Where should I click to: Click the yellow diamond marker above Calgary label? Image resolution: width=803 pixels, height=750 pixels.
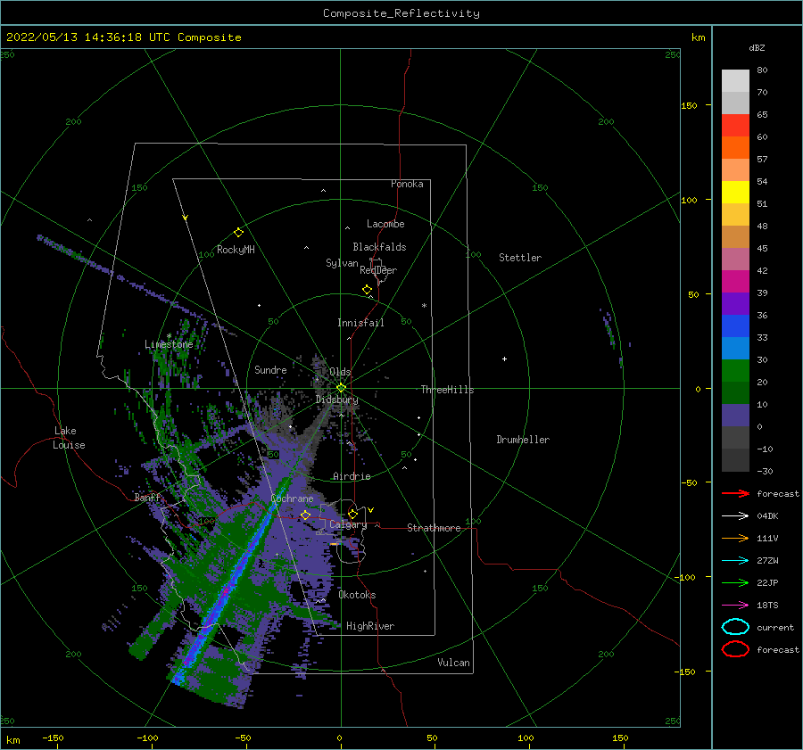click(352, 514)
